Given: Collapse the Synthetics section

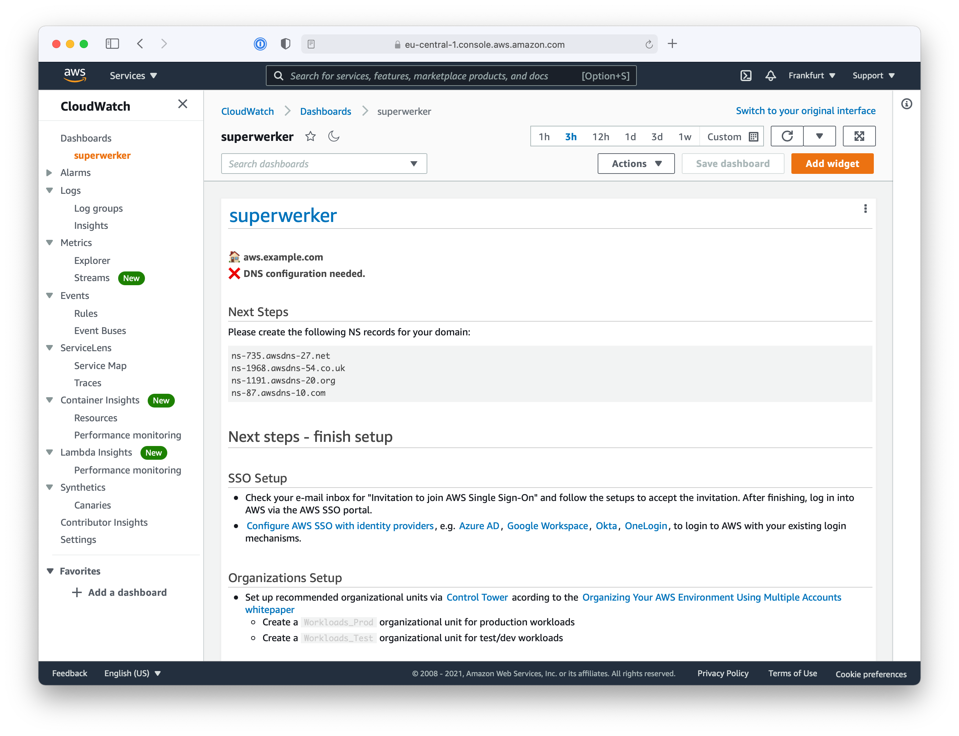Looking at the screenshot, I should click(49, 487).
